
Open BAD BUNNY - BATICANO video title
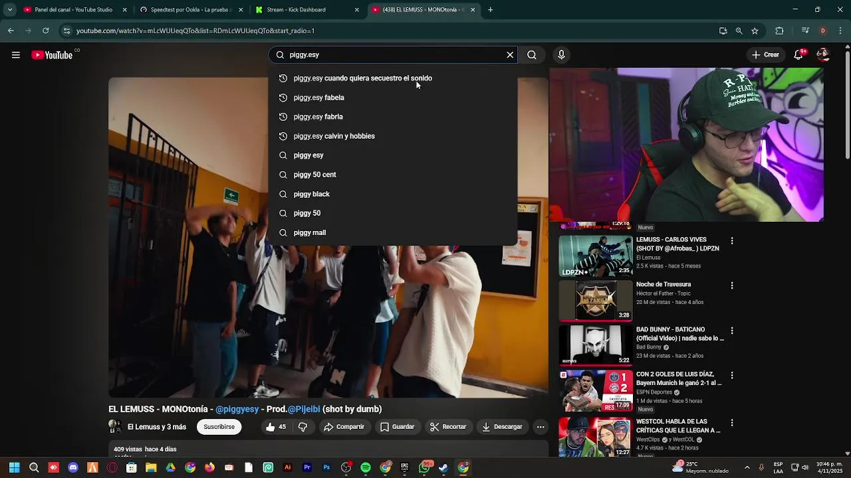tap(680, 334)
